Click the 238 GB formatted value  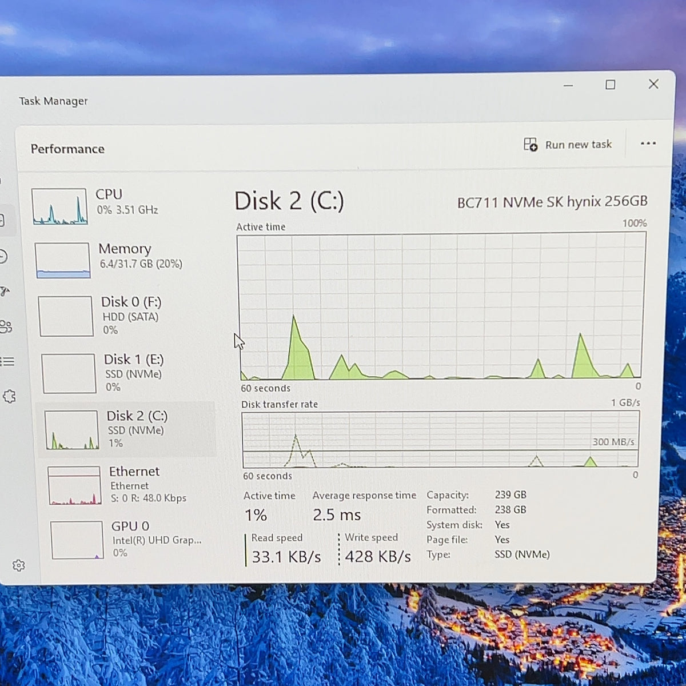pyautogui.click(x=510, y=509)
